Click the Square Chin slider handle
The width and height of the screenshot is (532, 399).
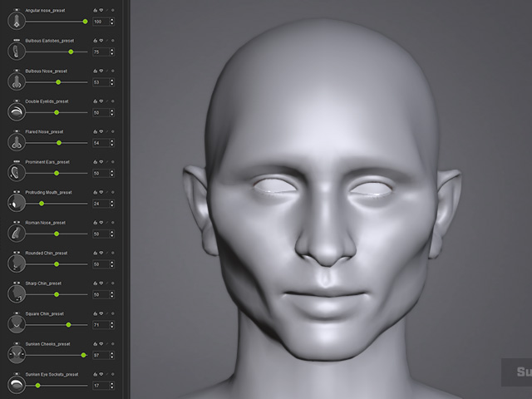pos(68,325)
